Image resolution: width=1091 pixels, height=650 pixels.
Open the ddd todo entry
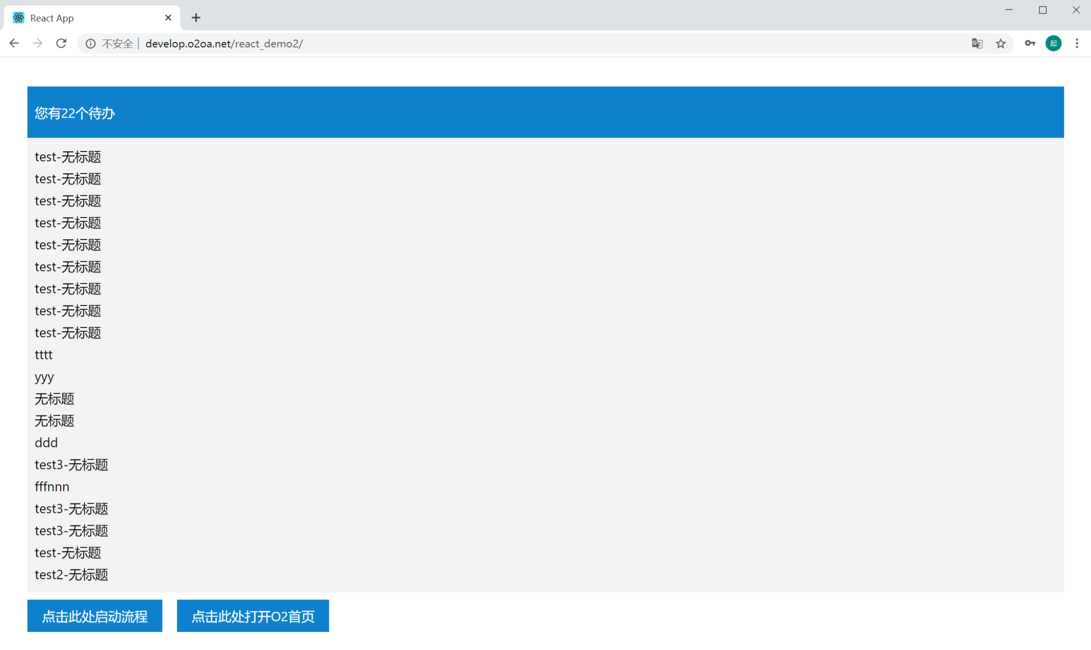point(46,442)
